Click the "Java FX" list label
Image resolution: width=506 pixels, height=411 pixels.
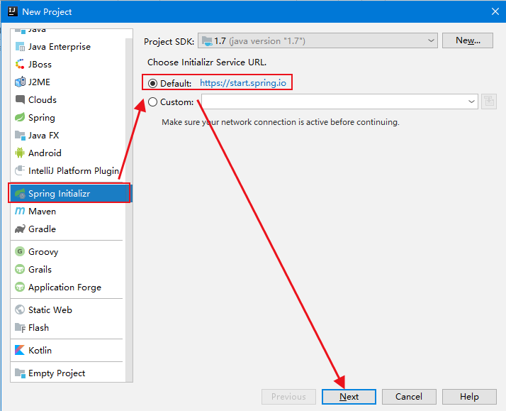point(43,136)
